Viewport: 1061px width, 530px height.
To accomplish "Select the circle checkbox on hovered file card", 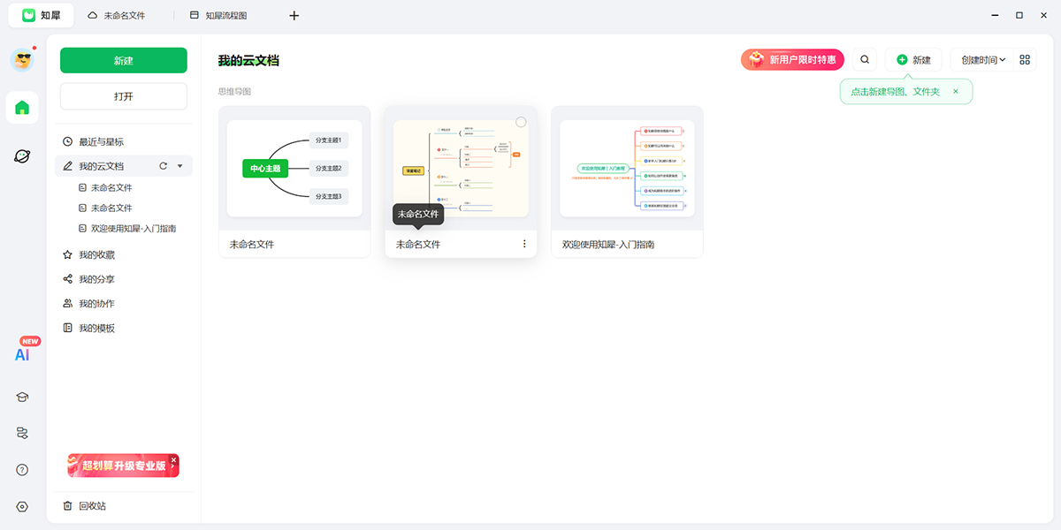I will click(521, 122).
